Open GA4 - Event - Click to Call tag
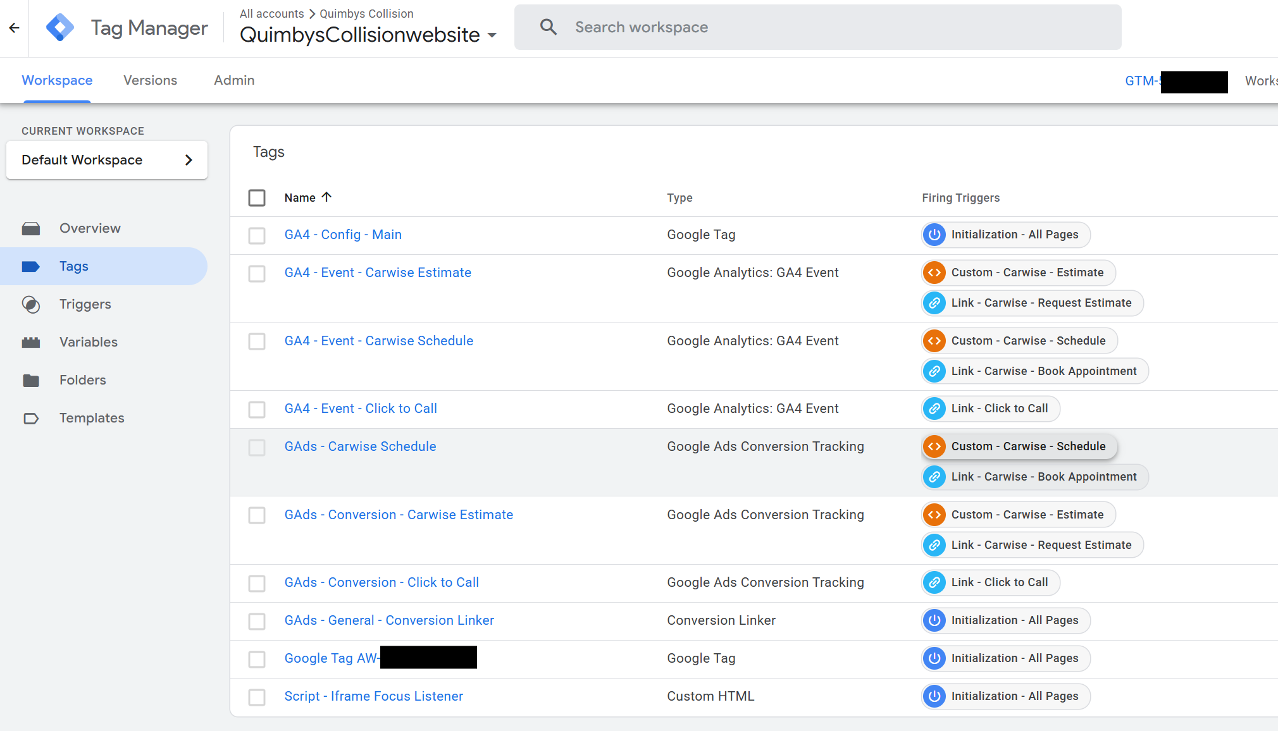Viewport: 1278px width, 731px height. pos(361,408)
